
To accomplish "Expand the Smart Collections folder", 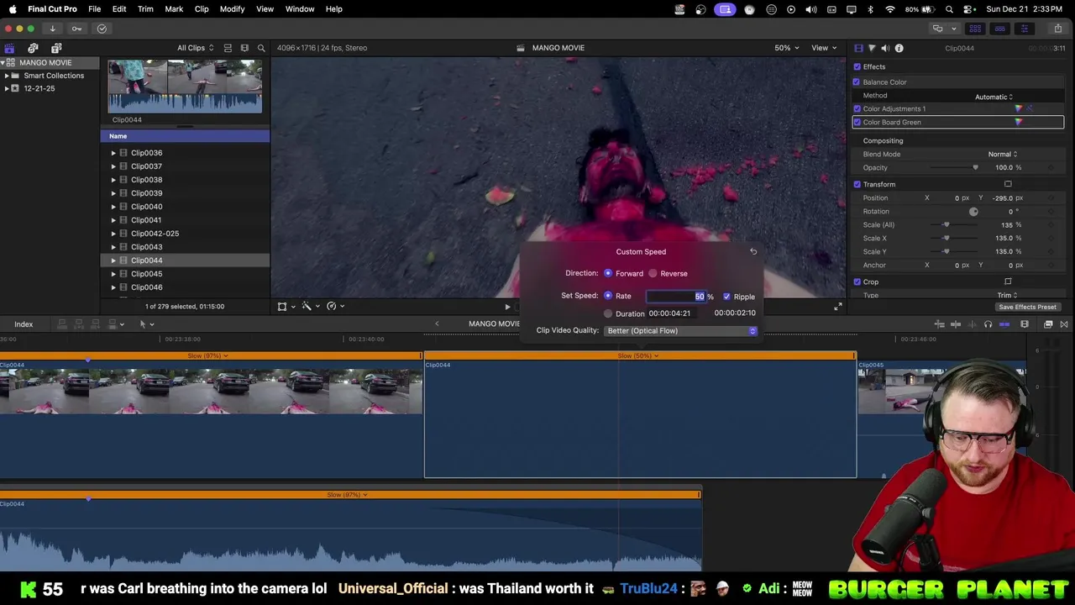I will pyautogui.click(x=7, y=76).
